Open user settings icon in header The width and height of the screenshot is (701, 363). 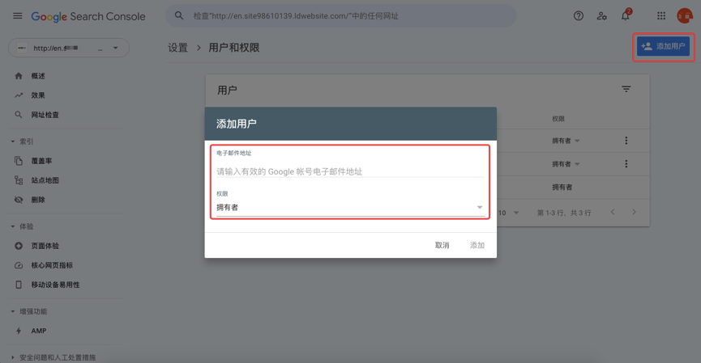(602, 16)
